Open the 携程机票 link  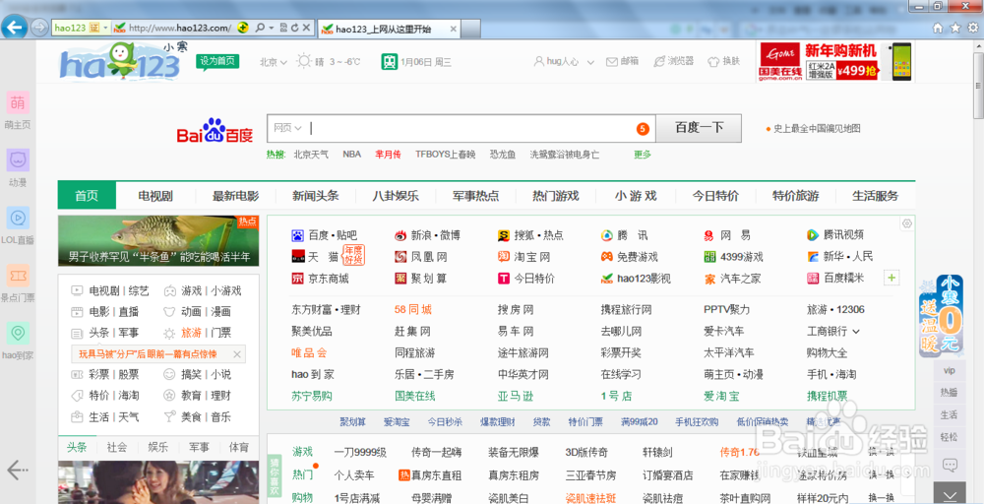pos(828,396)
